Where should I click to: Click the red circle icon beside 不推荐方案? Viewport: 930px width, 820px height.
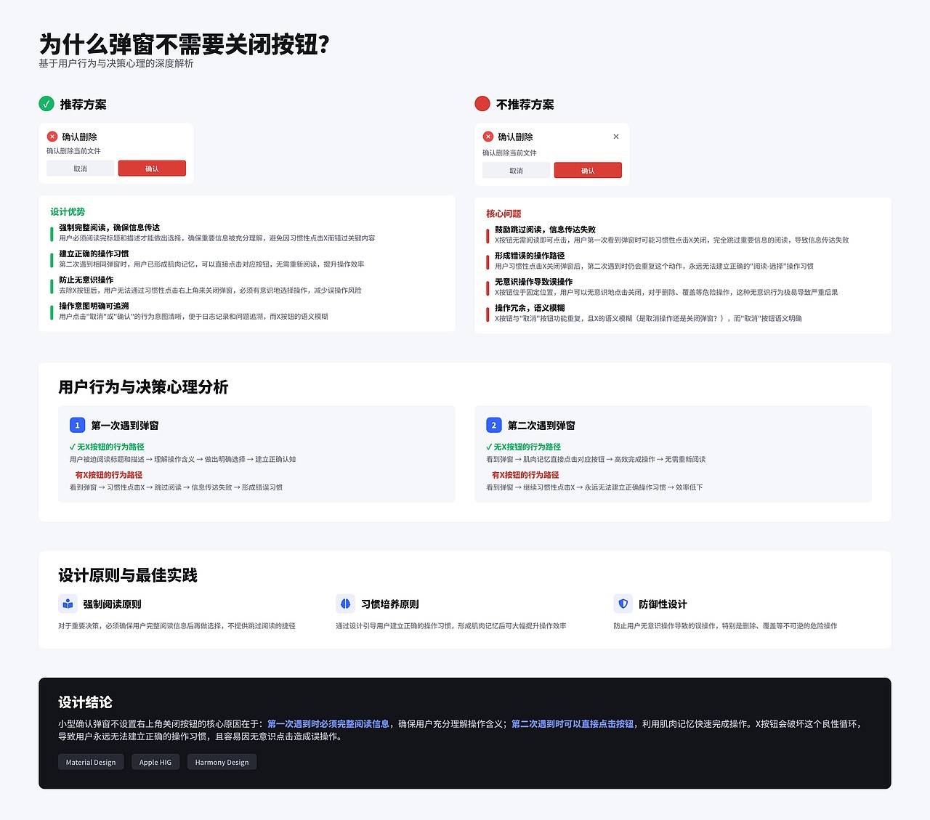(482, 104)
